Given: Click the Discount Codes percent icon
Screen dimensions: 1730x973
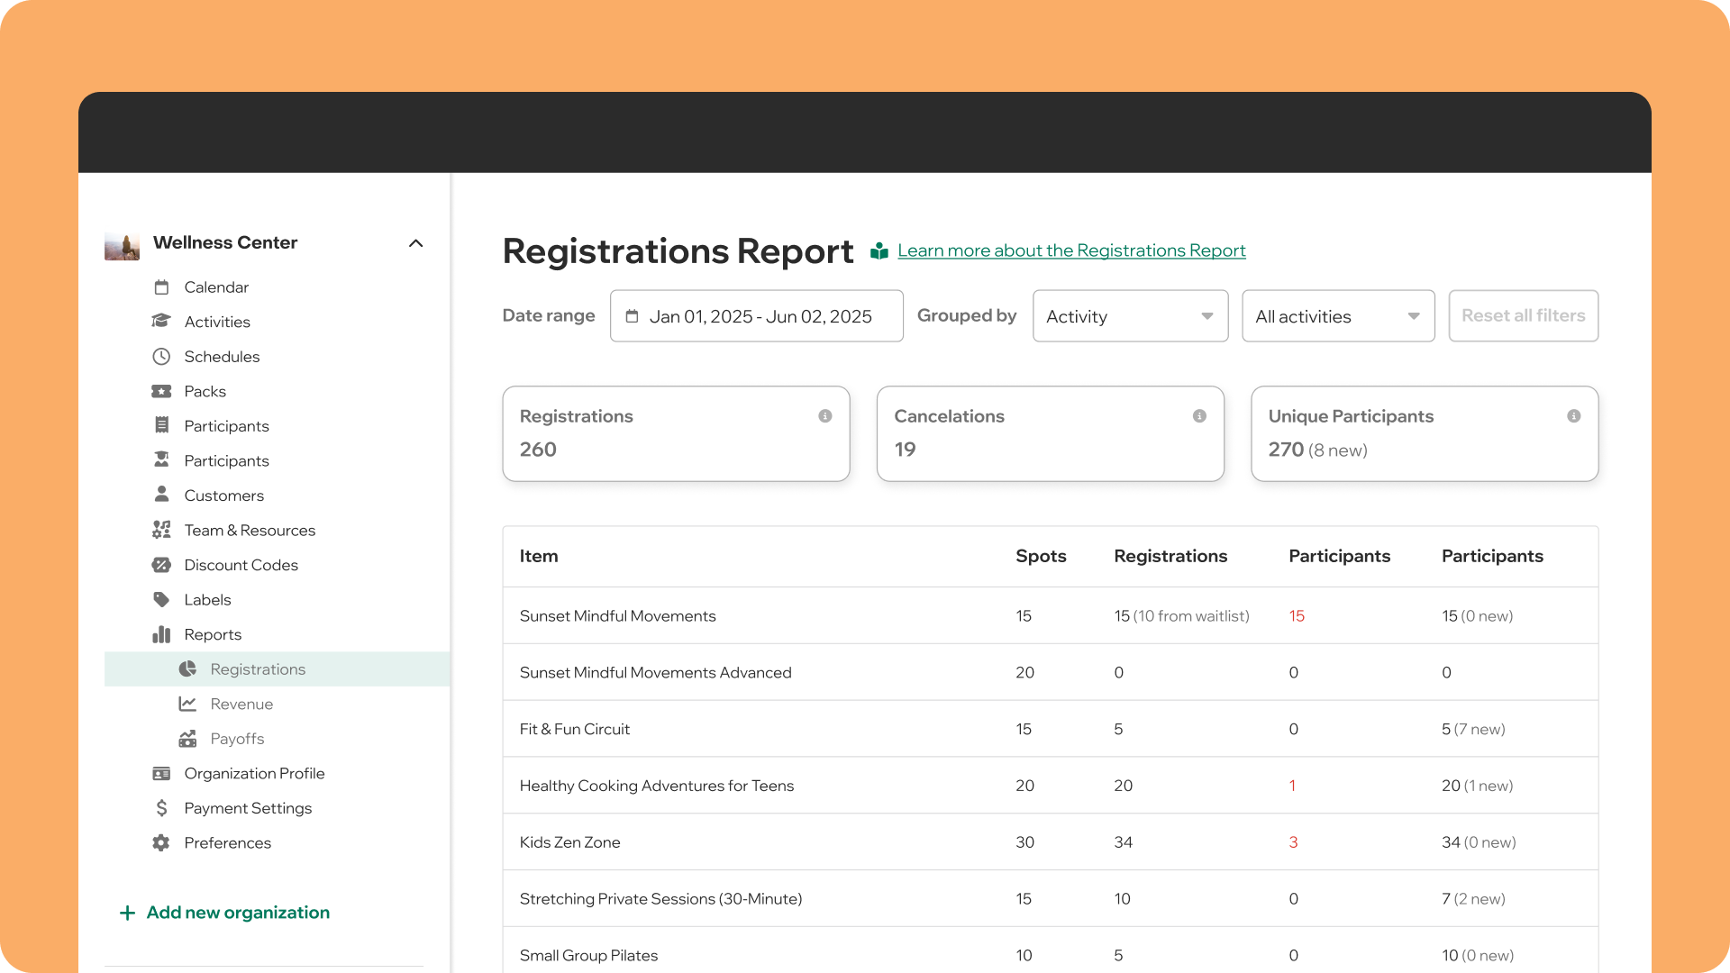Looking at the screenshot, I should click(x=161, y=565).
